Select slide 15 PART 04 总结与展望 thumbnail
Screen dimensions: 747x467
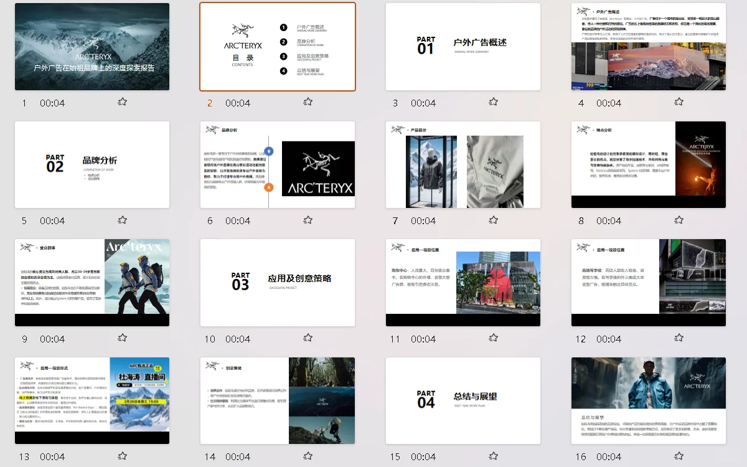[463, 400]
